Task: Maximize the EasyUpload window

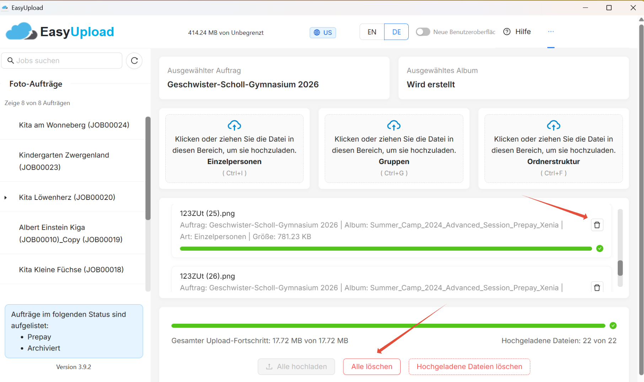Action: click(609, 8)
